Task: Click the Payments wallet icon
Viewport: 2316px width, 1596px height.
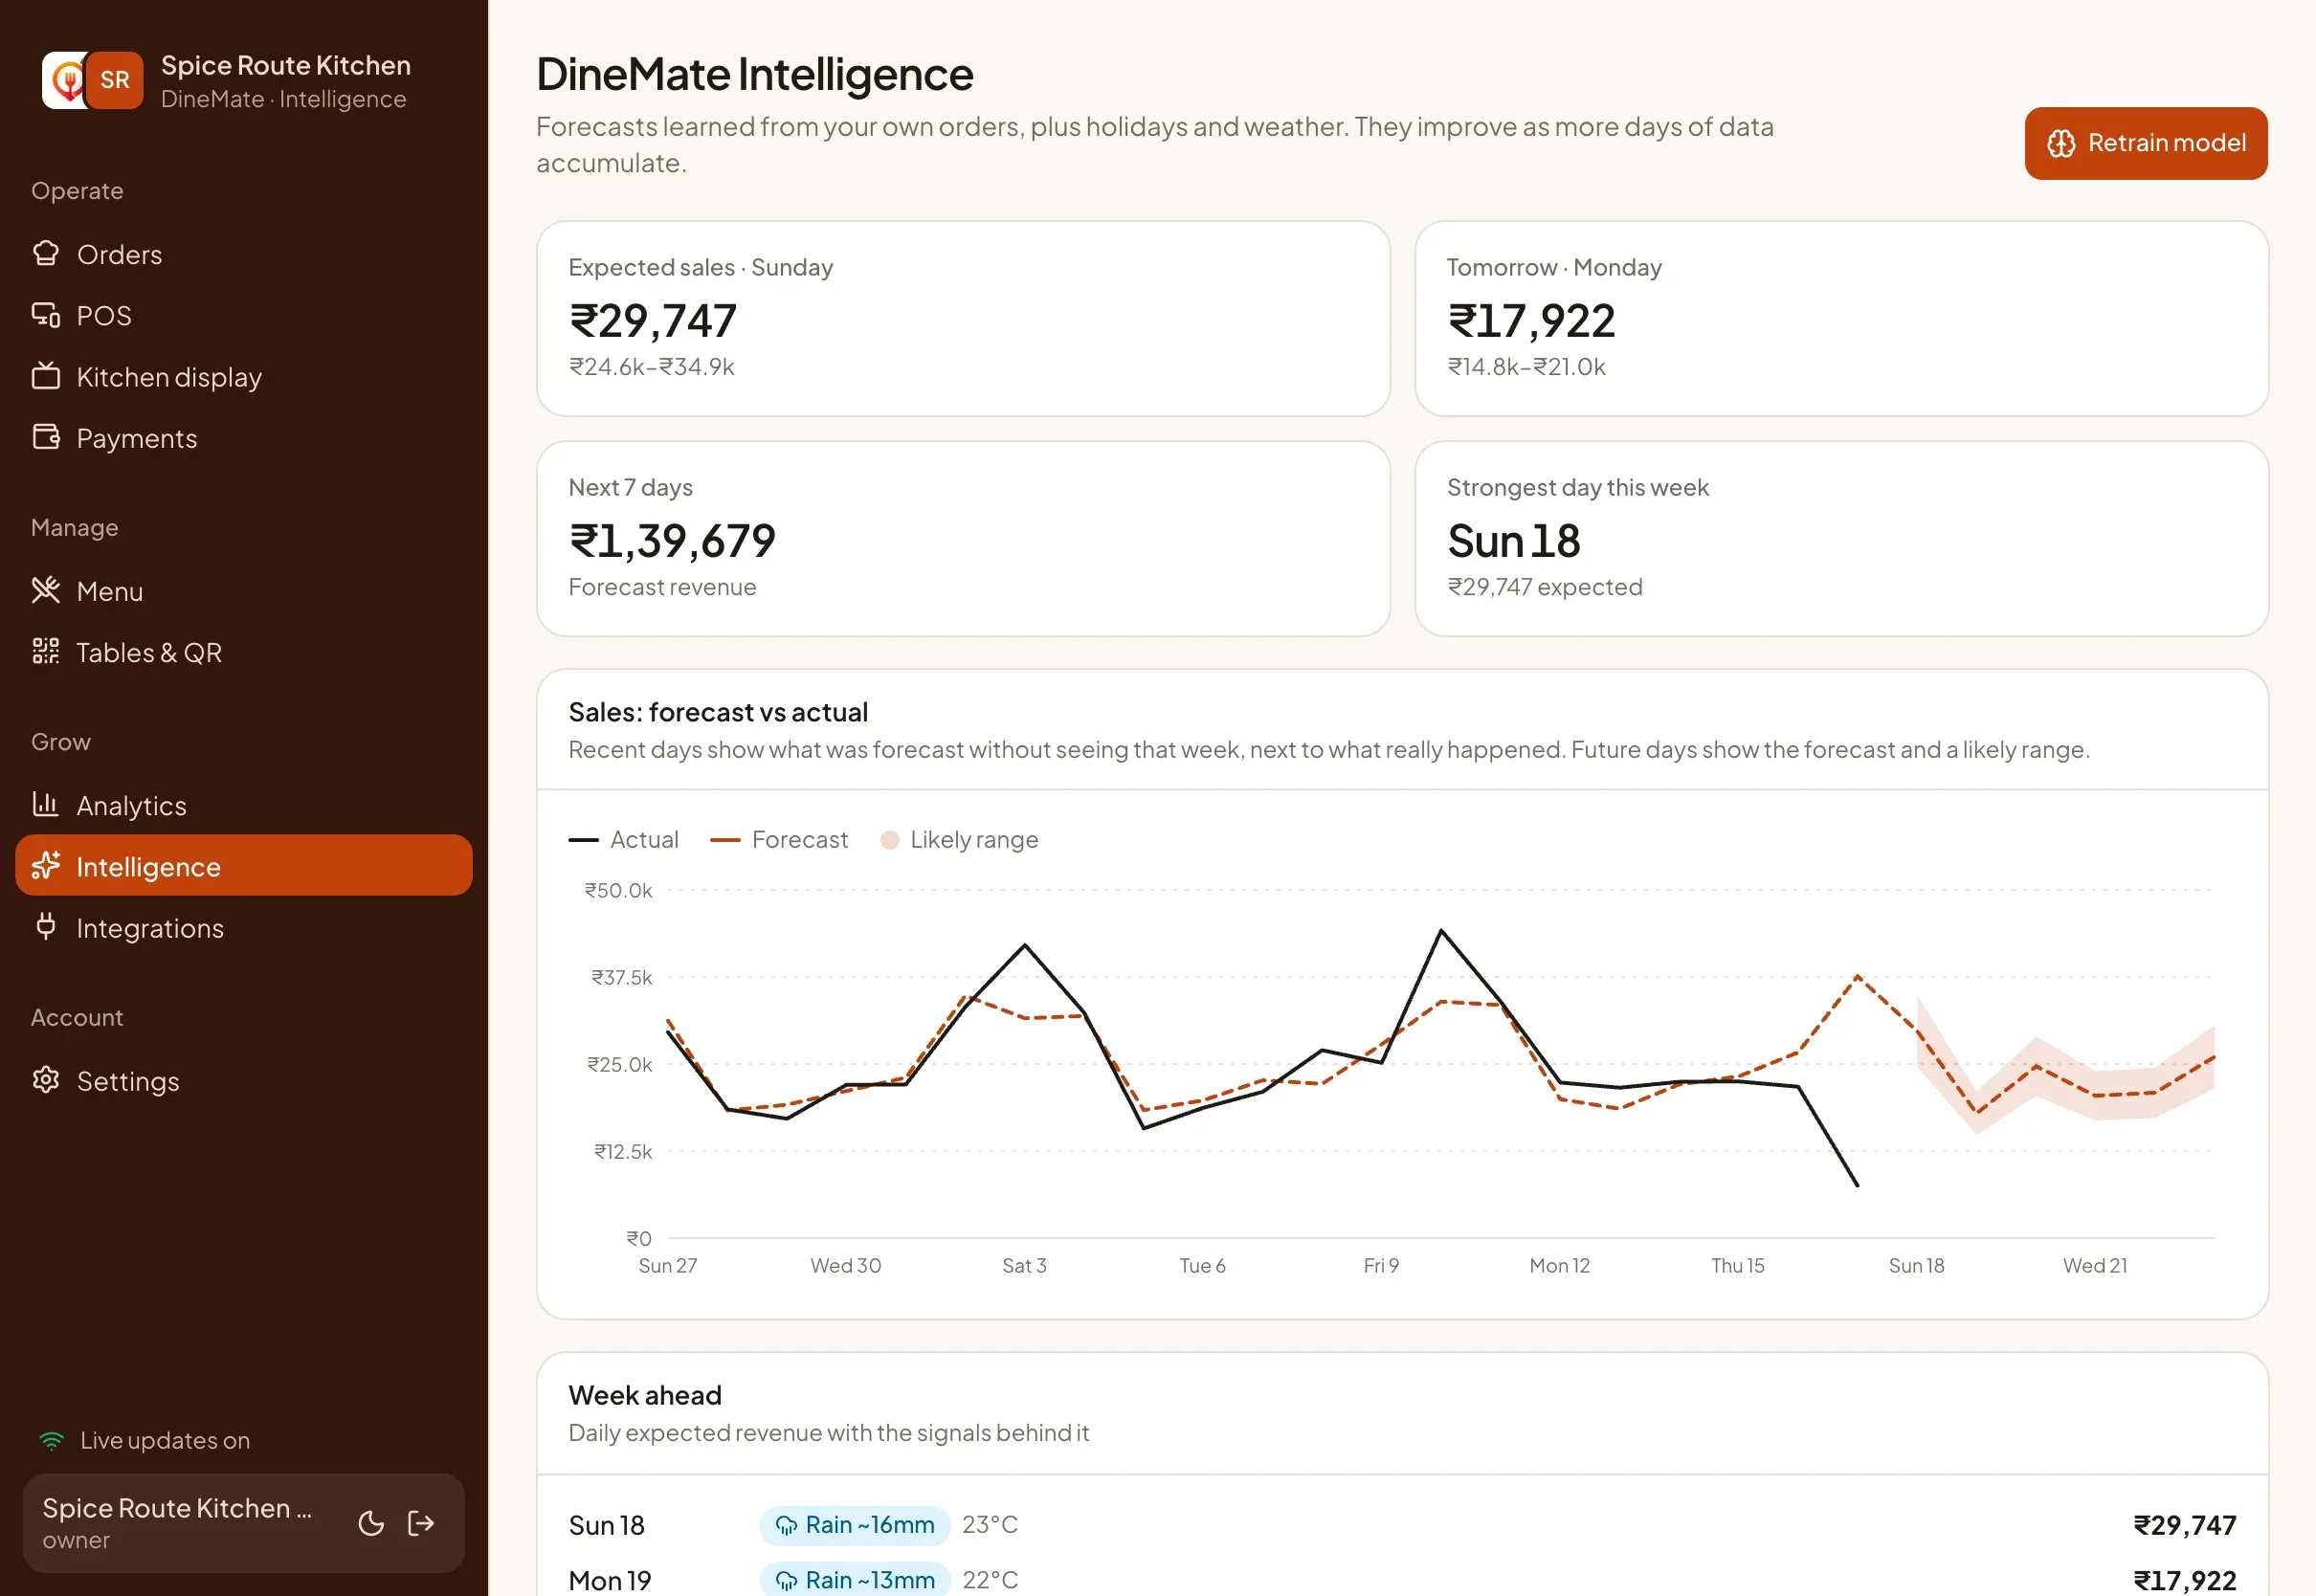Action: click(46, 437)
